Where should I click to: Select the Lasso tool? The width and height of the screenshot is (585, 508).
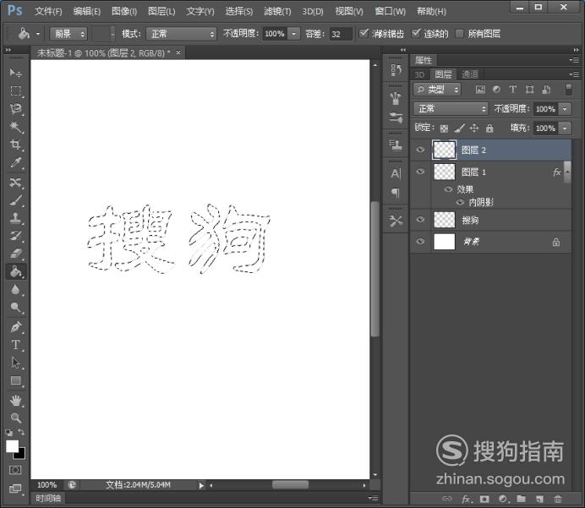(15, 108)
